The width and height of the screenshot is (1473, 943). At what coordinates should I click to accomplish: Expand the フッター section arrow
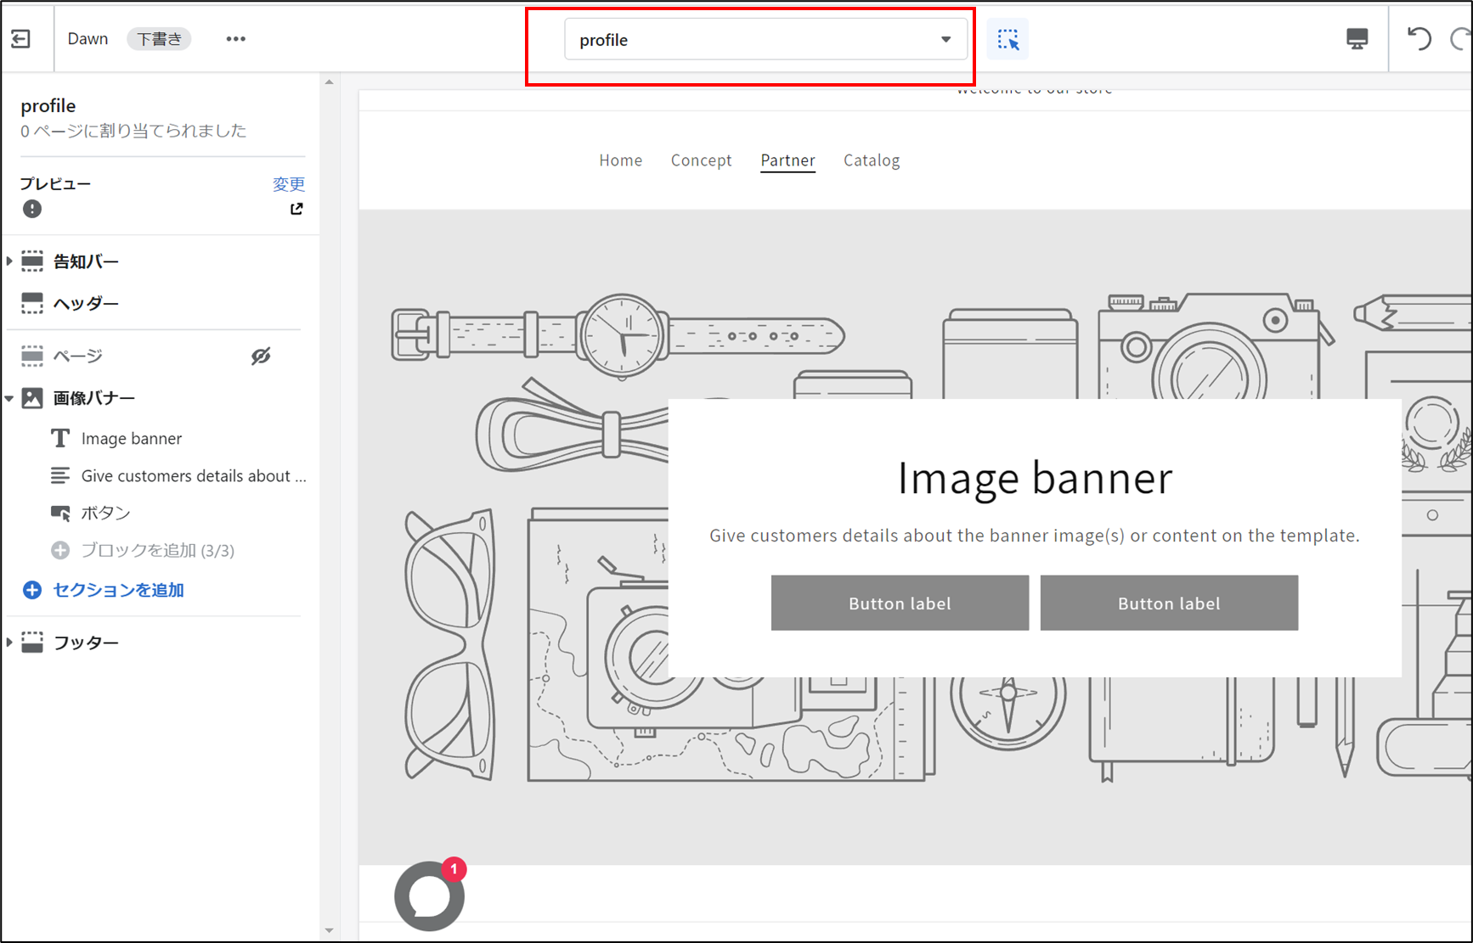9,643
